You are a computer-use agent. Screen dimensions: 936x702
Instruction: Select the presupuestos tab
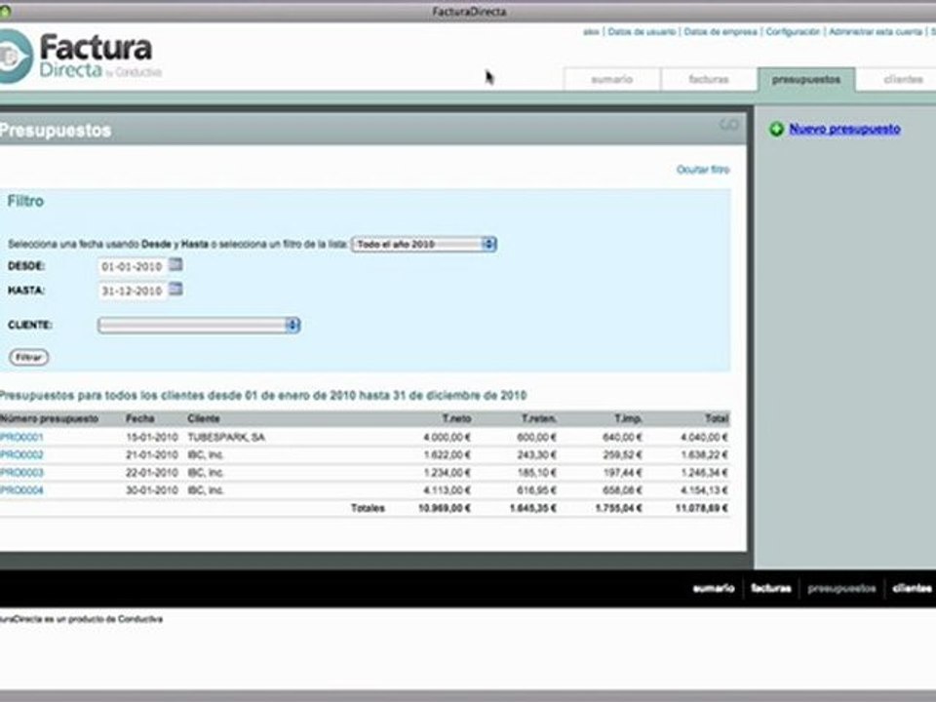coord(806,79)
